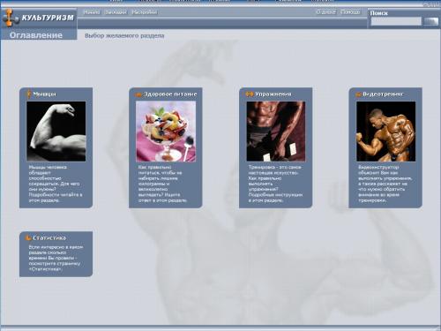Click the Оглавление page heading
Screen dimensions: 441x331
[36, 35]
